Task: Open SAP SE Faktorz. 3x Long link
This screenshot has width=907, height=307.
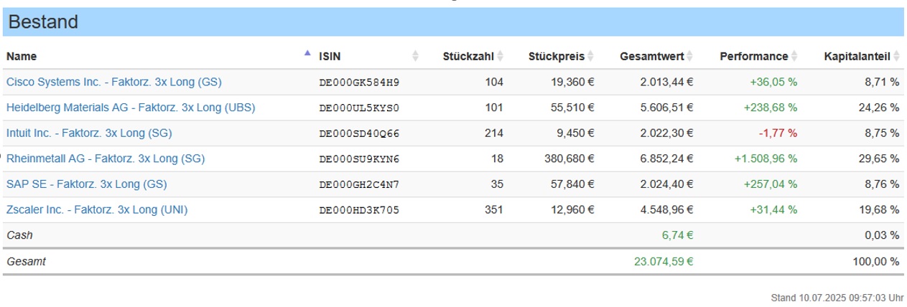Action: click(86, 184)
